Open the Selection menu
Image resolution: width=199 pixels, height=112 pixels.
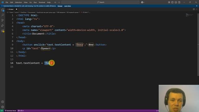18,2
